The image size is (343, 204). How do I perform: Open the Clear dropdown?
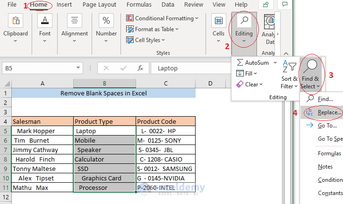[x=249, y=85]
